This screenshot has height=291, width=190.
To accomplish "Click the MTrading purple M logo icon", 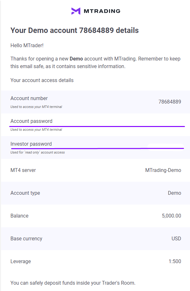I will click(x=76, y=11).
